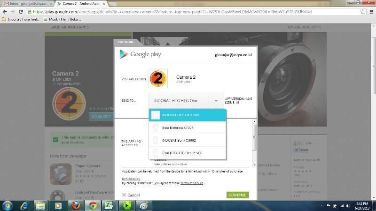This screenshot has height=211, width=376.
Task: Open the Terms of Service link
Action: (x=192, y=183)
